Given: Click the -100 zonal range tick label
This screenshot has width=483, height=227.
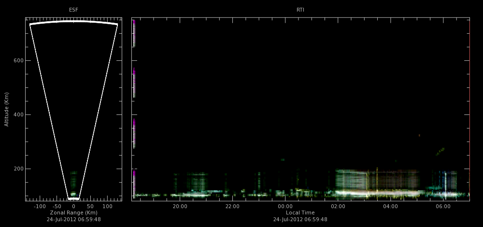Looking at the screenshot, I should pos(39,206).
